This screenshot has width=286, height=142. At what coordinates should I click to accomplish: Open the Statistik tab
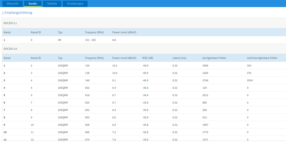[x=52, y=4]
